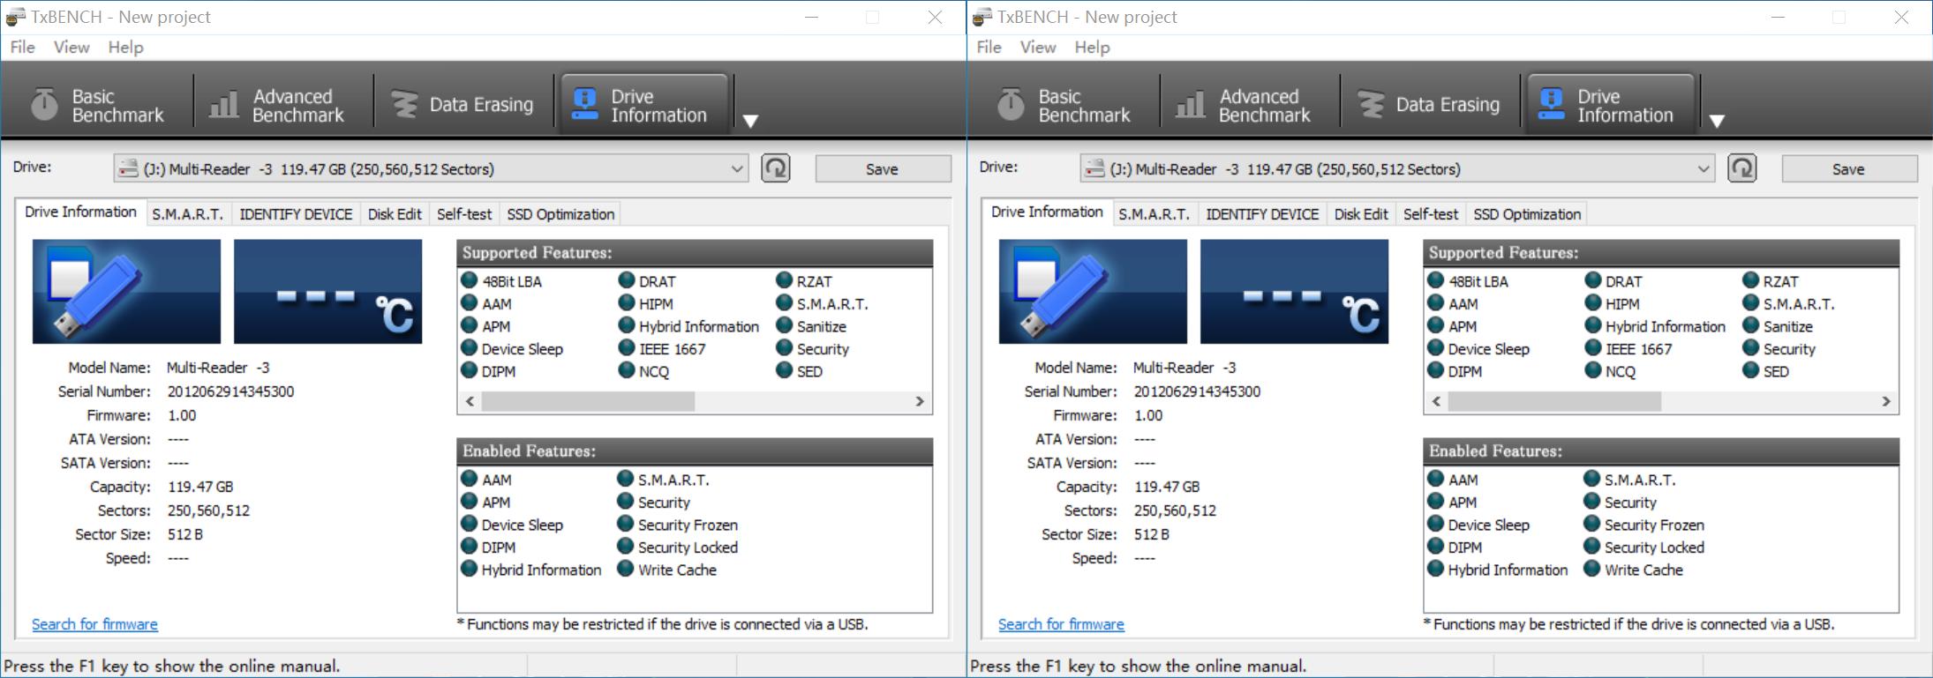The width and height of the screenshot is (1933, 678).
Task: Open Basic Benchmark in right window
Action: [1064, 105]
